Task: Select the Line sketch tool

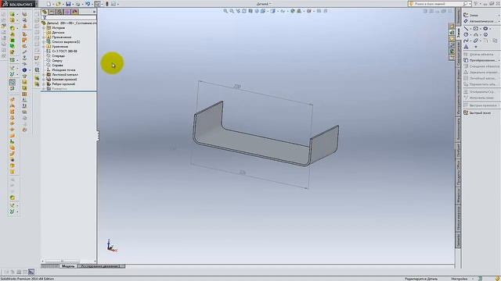Action: [x=466, y=28]
